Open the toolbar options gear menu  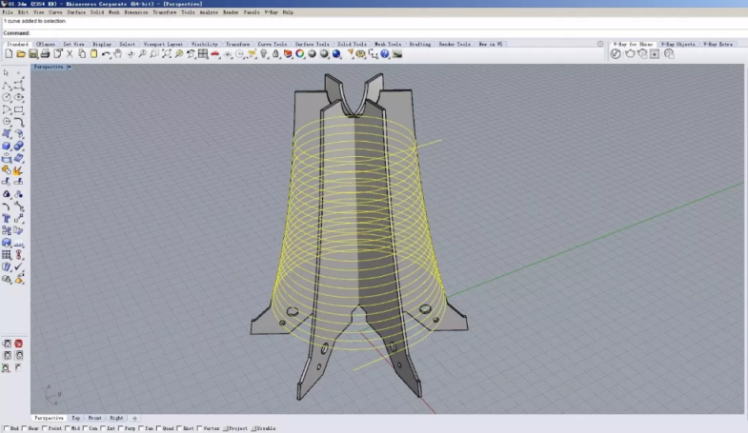600,44
